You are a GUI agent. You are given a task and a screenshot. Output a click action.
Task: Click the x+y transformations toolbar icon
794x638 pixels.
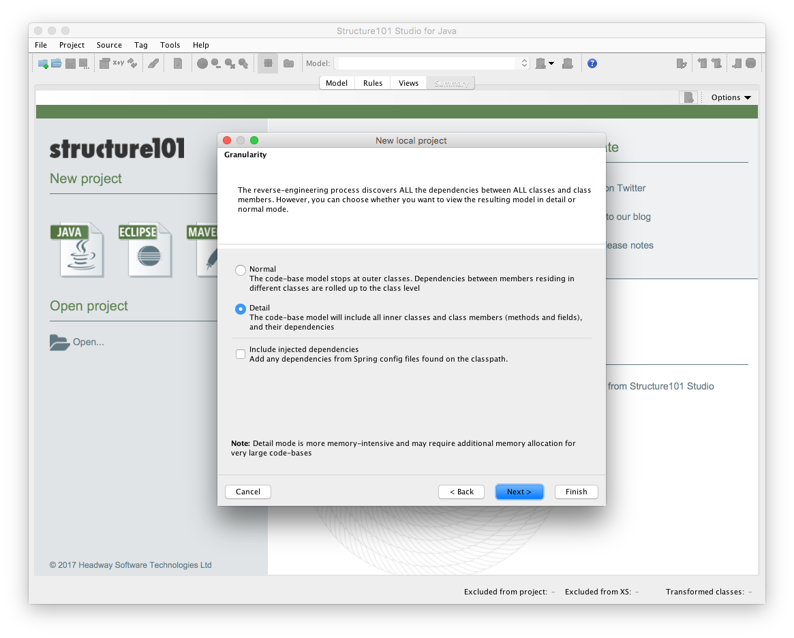click(118, 63)
